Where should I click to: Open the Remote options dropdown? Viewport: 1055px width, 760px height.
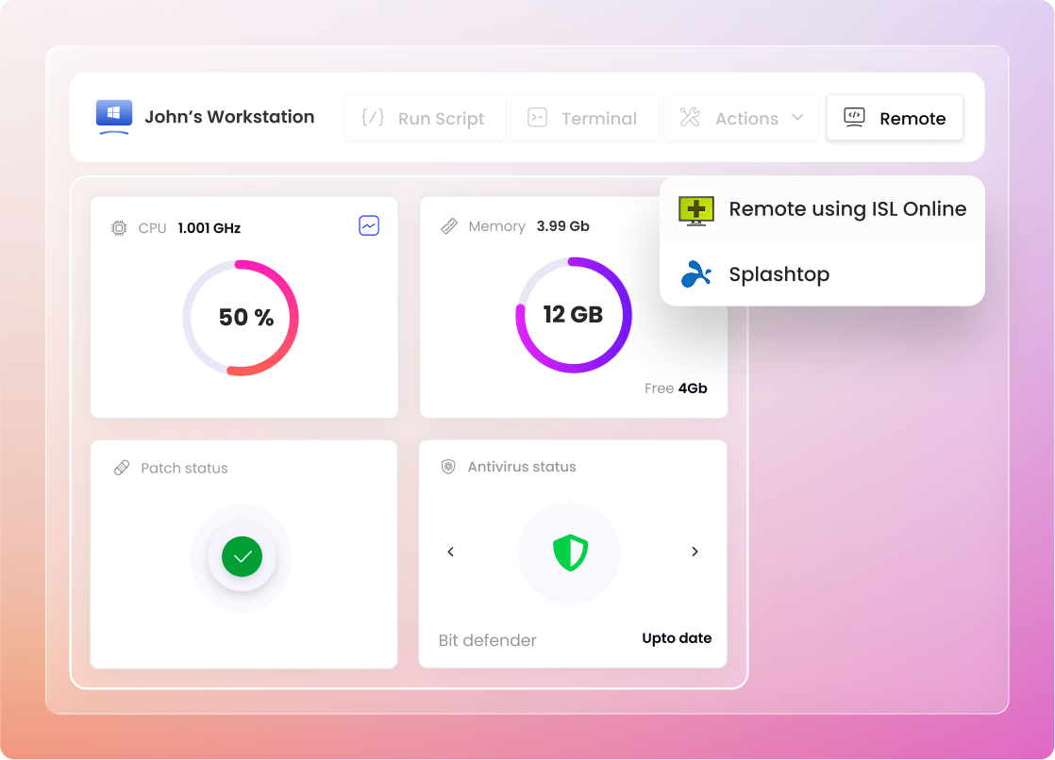pos(895,118)
